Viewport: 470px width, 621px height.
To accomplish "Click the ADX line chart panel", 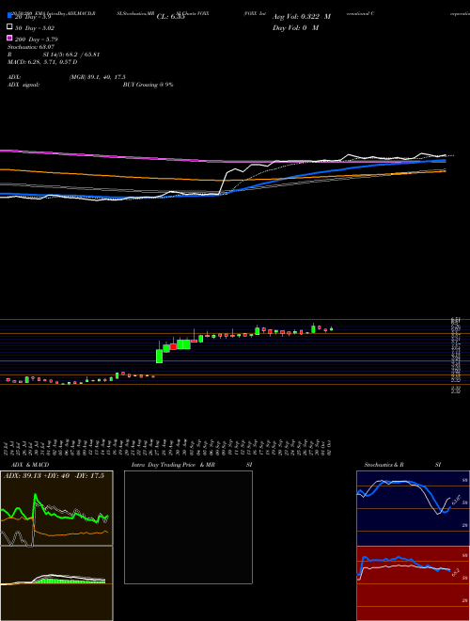I will pos(56,508).
